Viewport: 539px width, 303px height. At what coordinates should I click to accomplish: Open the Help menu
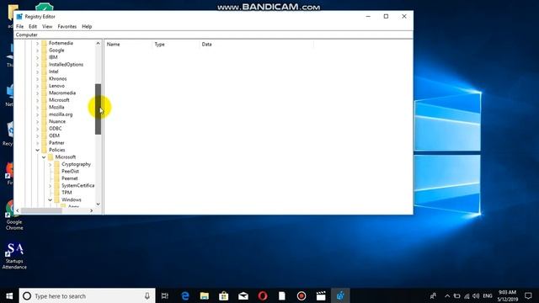coord(87,26)
